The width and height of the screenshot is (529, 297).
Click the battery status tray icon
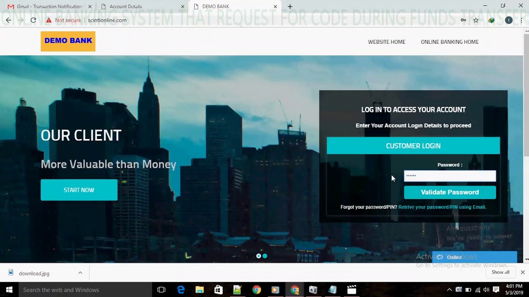coord(468,290)
